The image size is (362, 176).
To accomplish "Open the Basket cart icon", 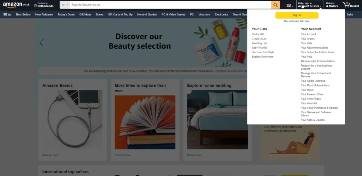I will [351, 5].
